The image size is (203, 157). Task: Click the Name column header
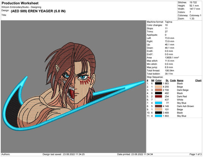tap(180, 80)
